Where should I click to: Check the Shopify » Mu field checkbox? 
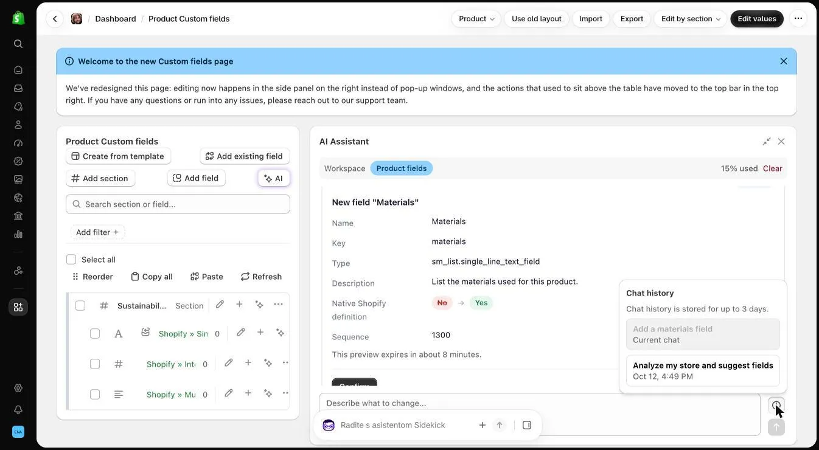(95, 395)
